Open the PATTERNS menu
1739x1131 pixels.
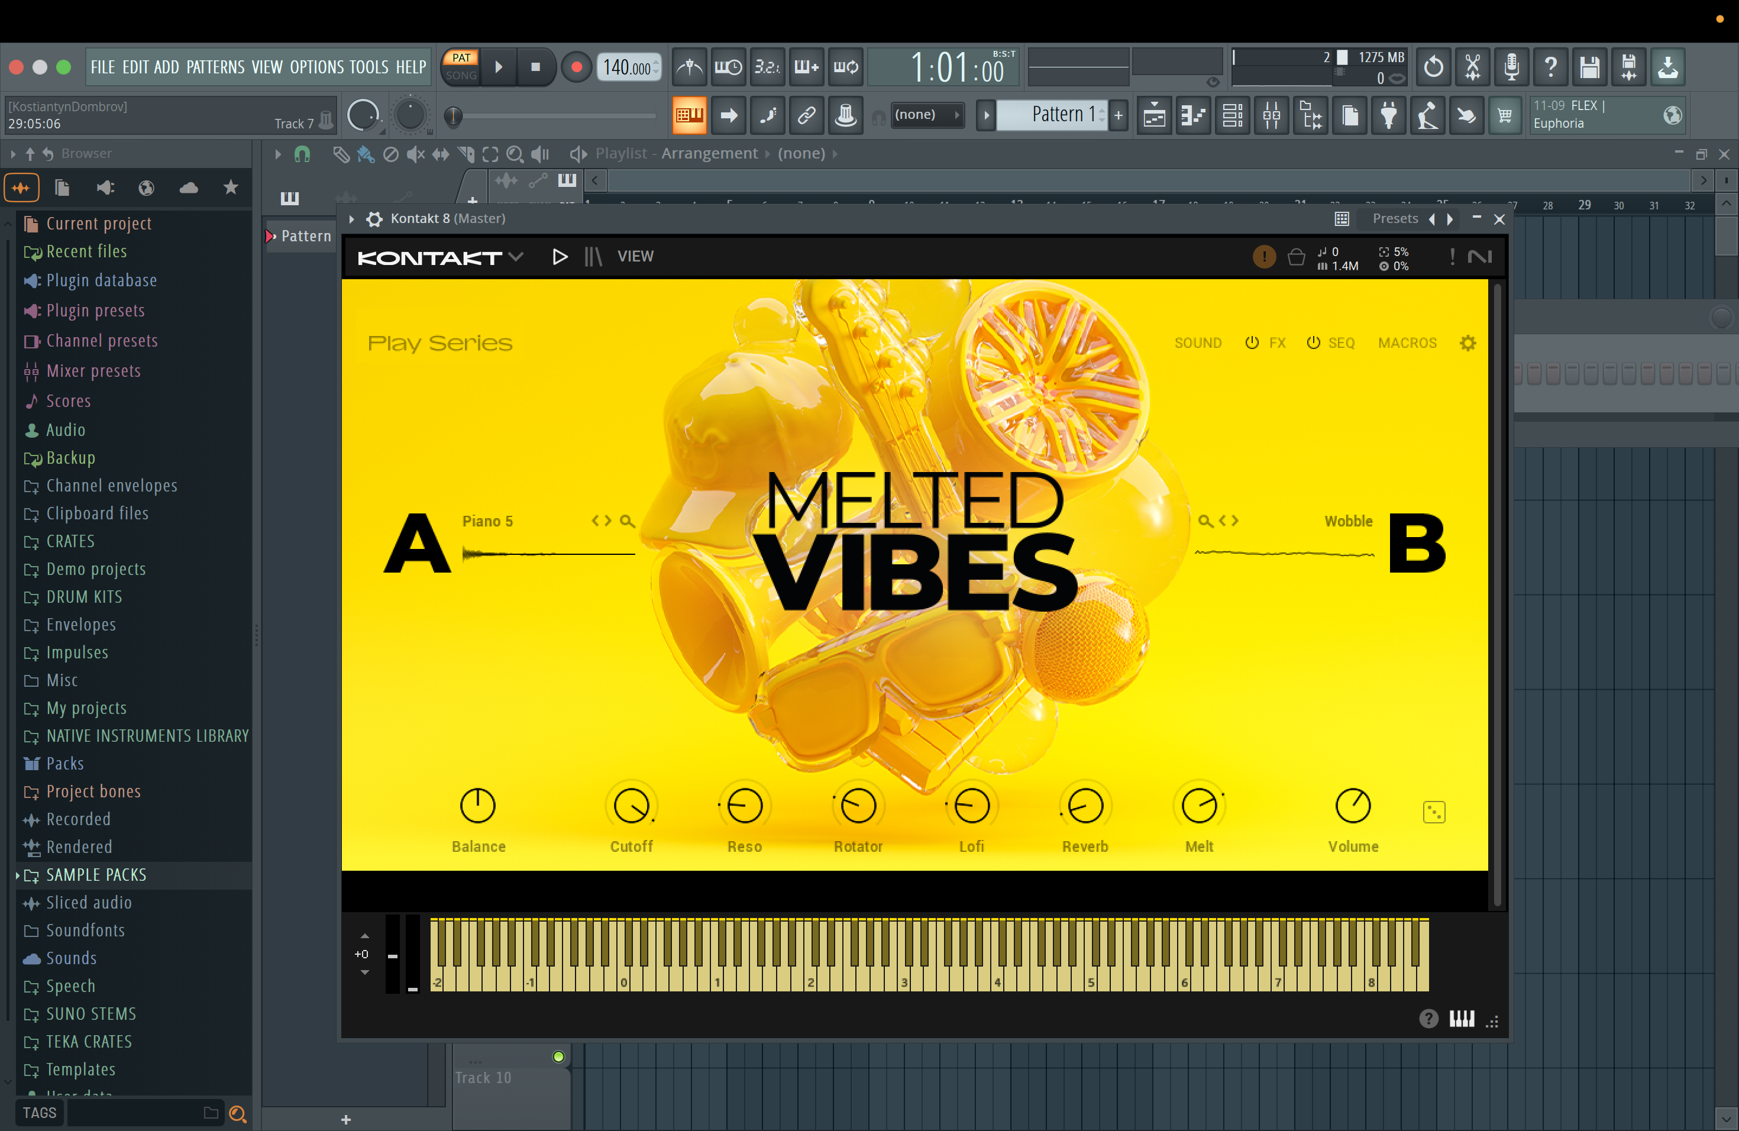tap(215, 67)
